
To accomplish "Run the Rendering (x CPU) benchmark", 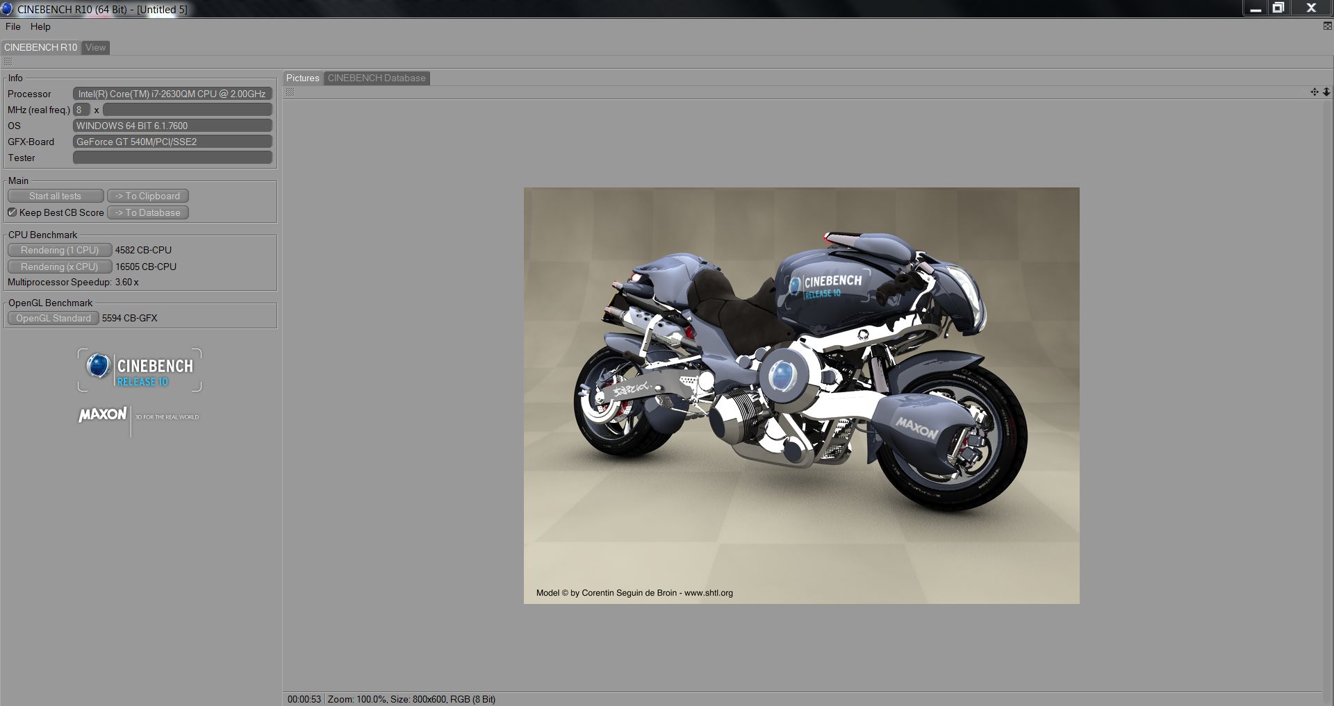I will point(60,267).
